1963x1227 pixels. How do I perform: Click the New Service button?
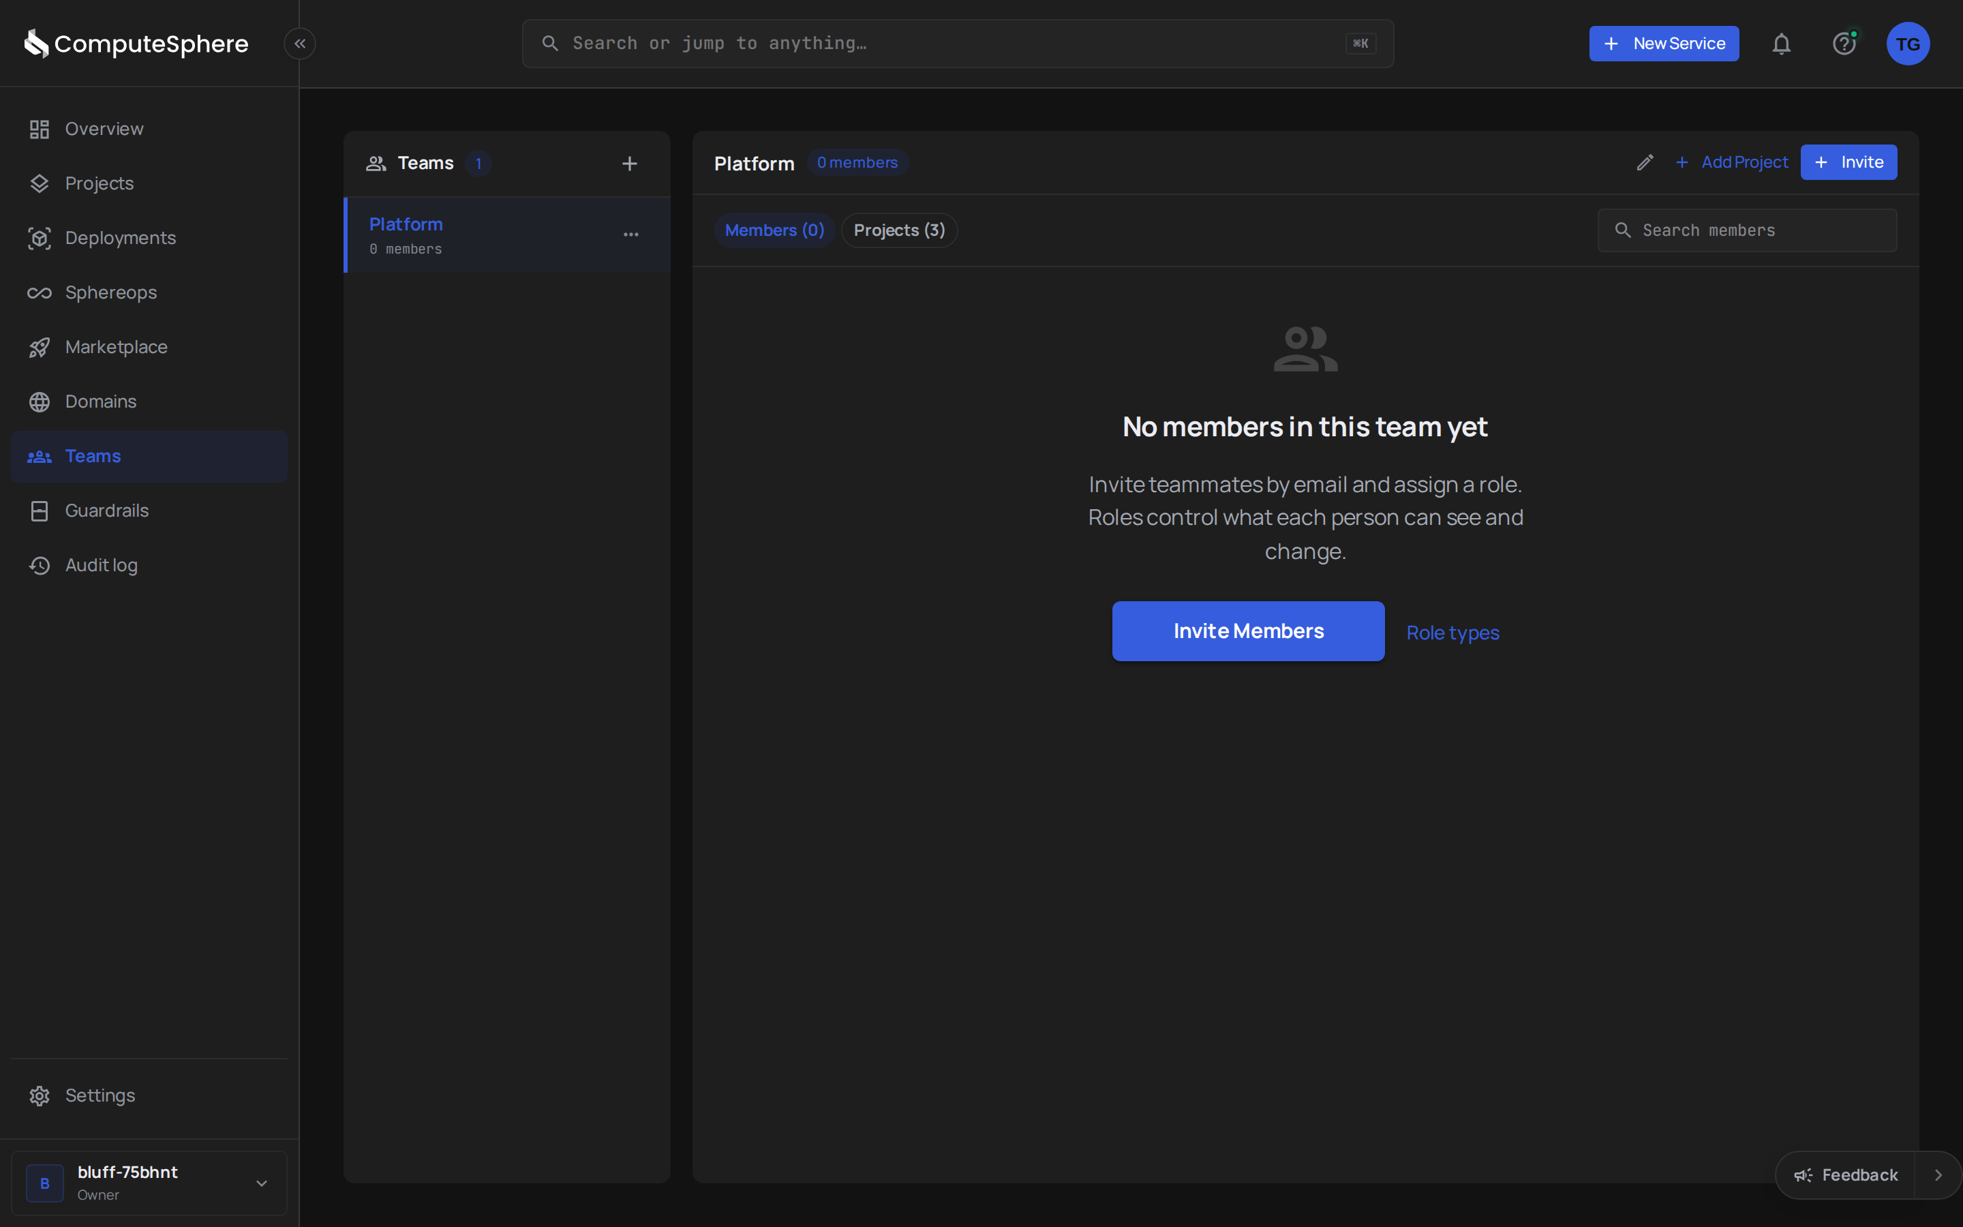[1664, 44]
